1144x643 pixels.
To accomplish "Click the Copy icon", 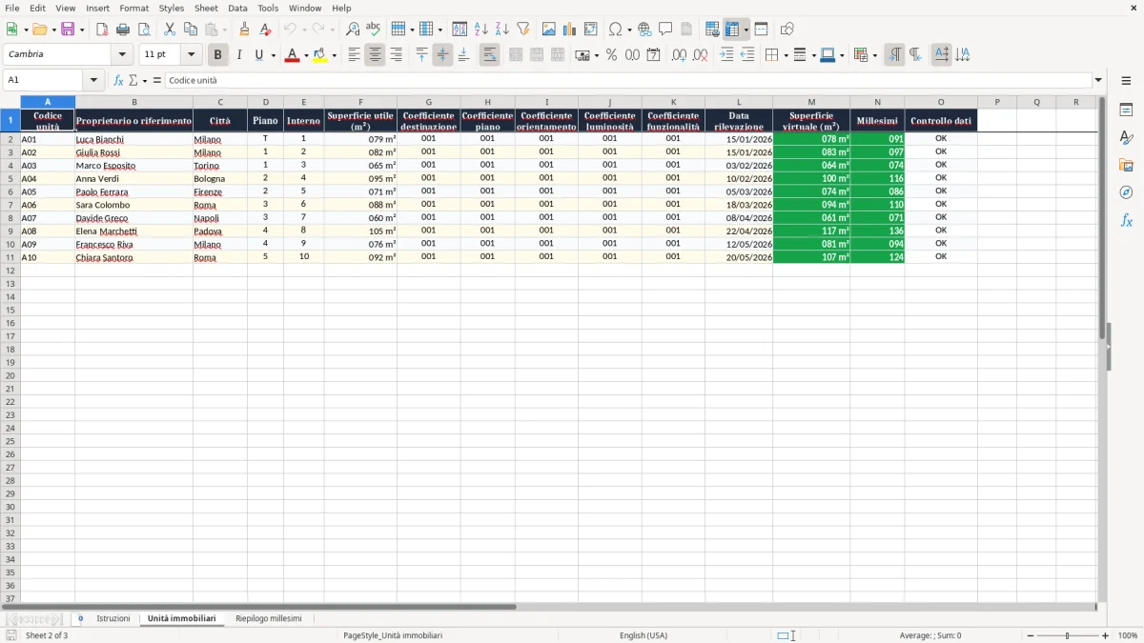I will coord(191,30).
